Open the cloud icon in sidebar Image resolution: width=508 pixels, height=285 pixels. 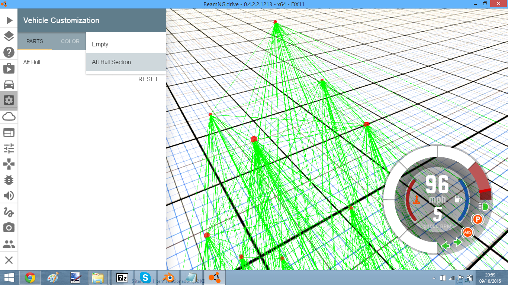(9, 117)
